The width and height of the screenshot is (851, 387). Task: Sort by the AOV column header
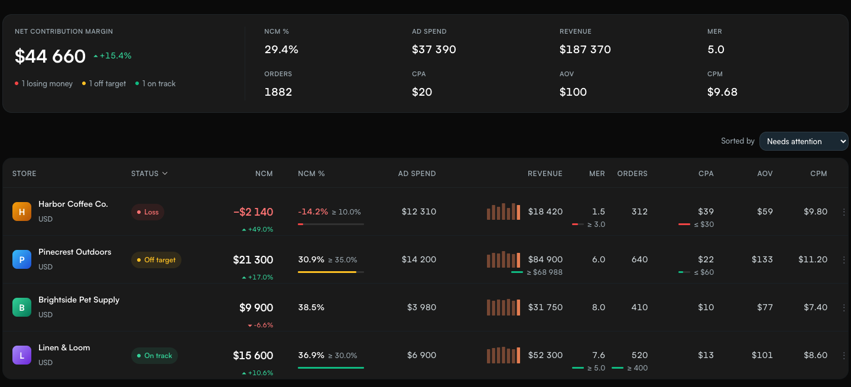tap(765, 174)
